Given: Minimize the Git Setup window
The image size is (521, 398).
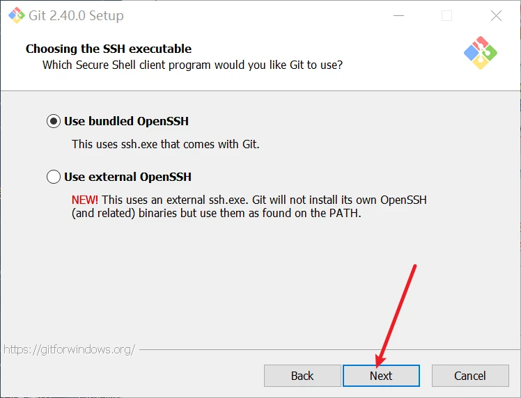Looking at the screenshot, I should pos(398,16).
